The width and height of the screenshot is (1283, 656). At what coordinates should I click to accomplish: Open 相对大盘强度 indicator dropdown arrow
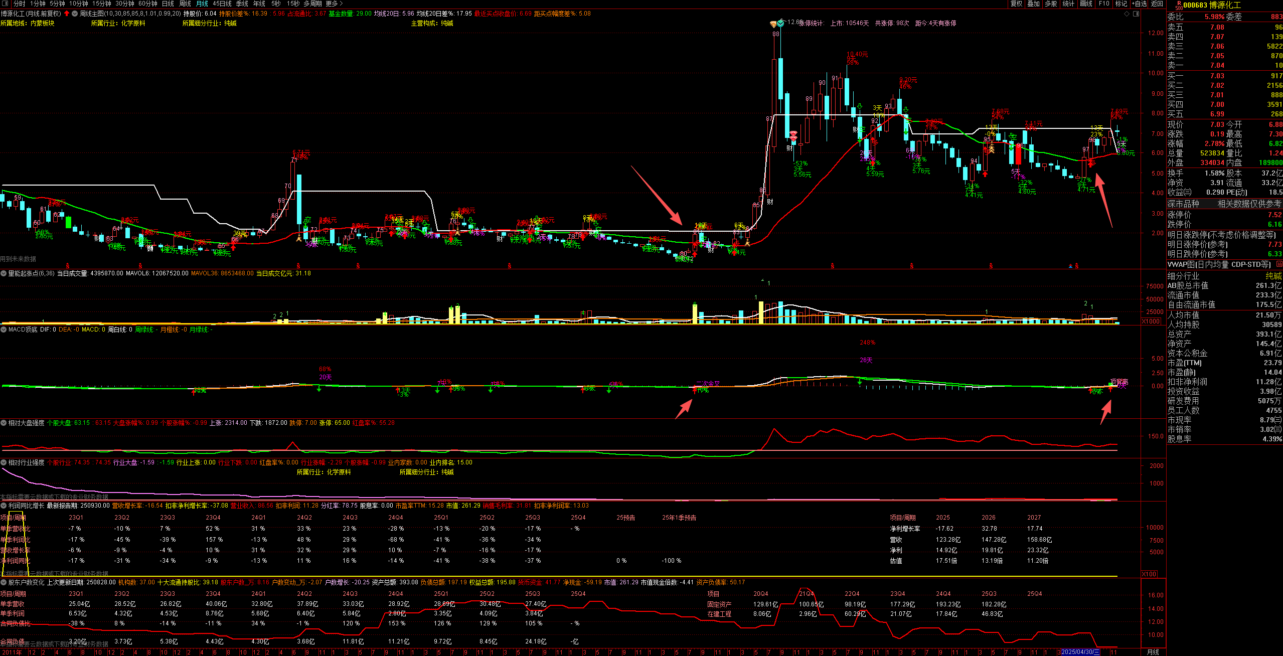click(4, 423)
